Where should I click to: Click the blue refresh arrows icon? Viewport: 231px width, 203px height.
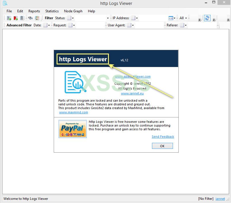207,18
